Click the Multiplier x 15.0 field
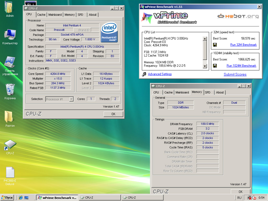Viewport: 268px width, 201px height. point(58,79)
